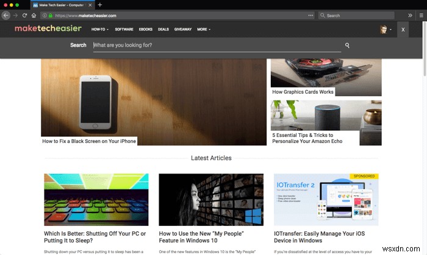This screenshot has height=255, width=427.
Task: Close the site search bar with X
Action: point(403,30)
